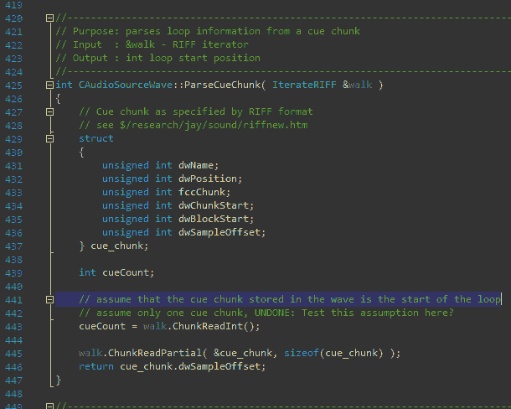Place cursor on the struct keyword
Screen dimensions: 511x409
[96, 138]
